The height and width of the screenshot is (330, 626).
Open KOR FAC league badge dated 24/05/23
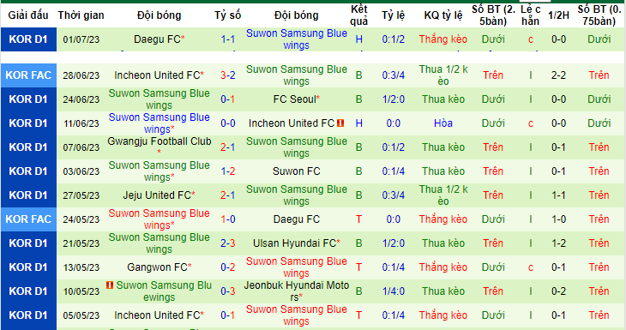[x=28, y=219]
